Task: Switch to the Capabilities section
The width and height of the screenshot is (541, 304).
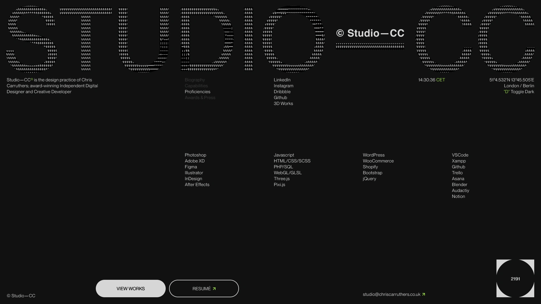Action: pos(196,86)
